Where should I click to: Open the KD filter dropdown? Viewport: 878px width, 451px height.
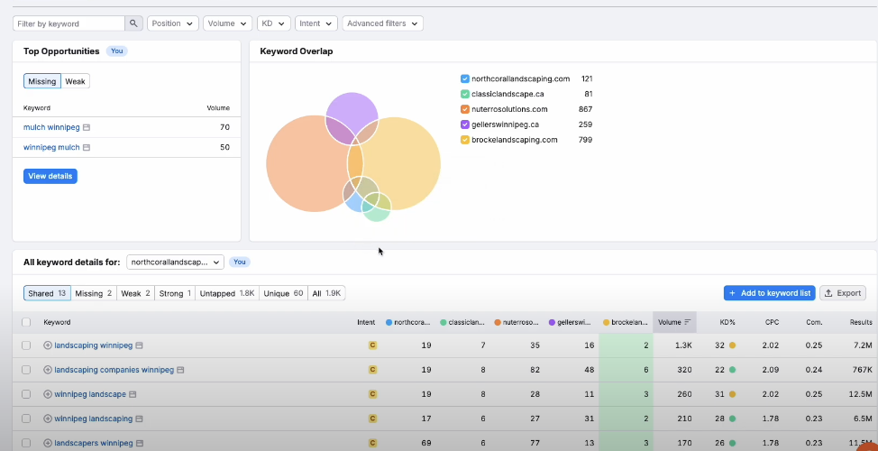coord(274,23)
